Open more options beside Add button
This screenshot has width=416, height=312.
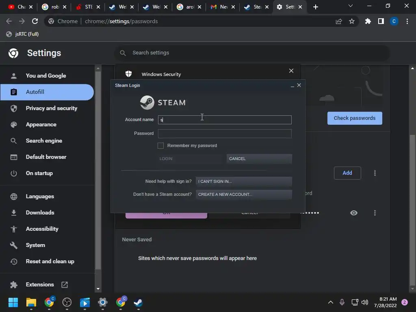(x=375, y=173)
